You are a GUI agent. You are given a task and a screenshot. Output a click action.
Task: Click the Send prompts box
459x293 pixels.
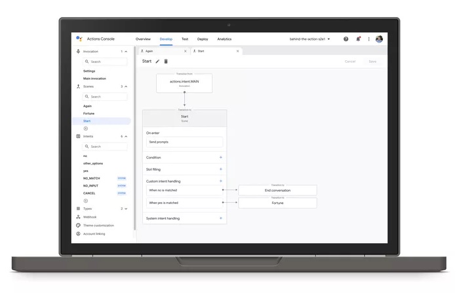184,142
